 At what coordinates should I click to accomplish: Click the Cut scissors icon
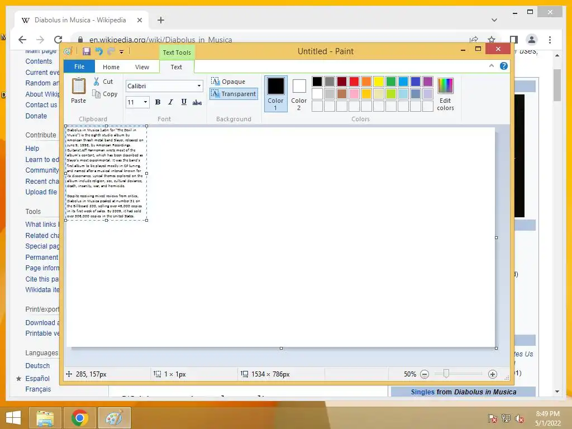[x=96, y=82]
